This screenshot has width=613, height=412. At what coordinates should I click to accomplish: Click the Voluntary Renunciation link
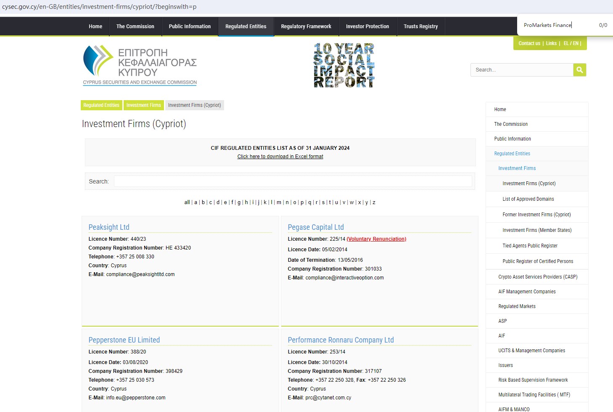(x=376, y=239)
